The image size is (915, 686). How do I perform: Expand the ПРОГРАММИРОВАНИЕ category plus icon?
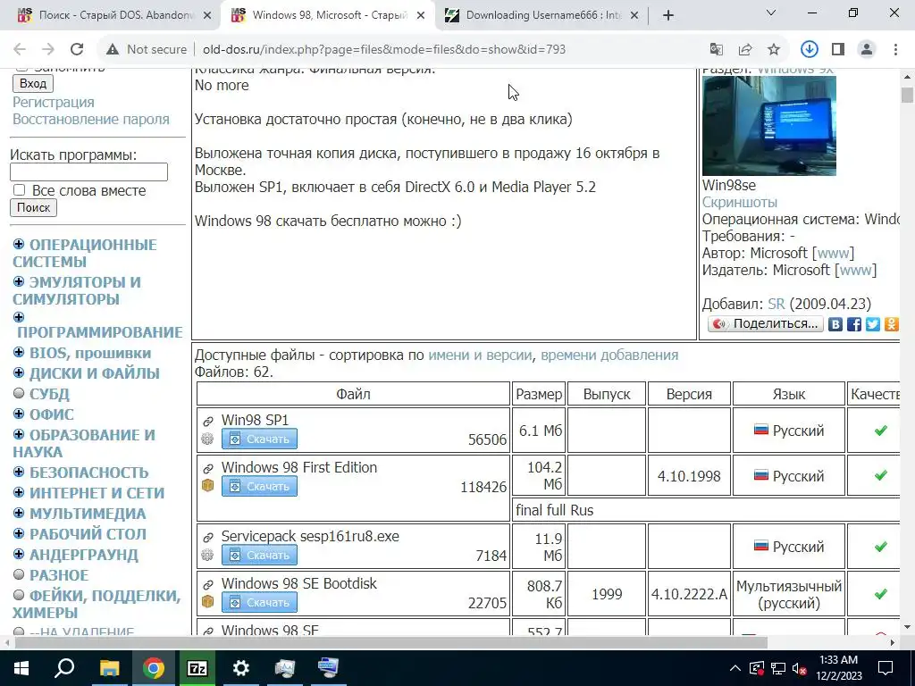(19, 317)
